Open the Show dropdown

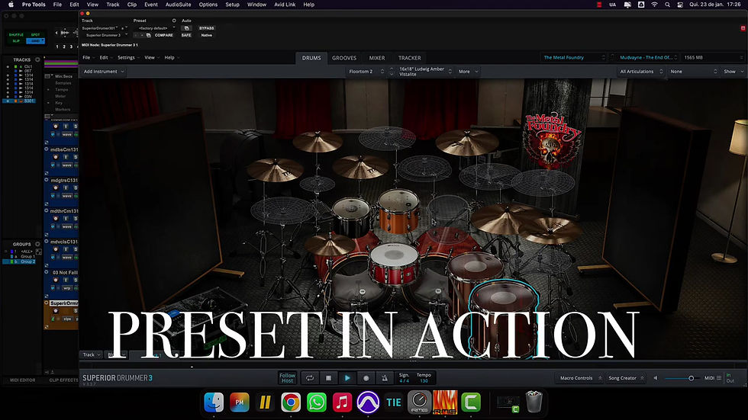(x=733, y=72)
